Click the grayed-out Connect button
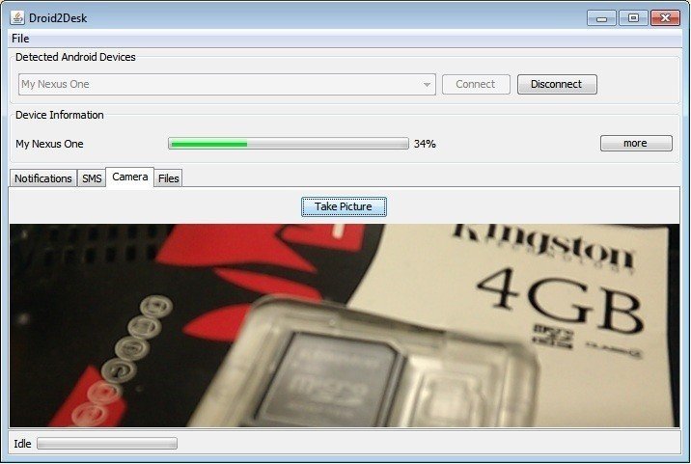This screenshot has width=691, height=464. (476, 84)
